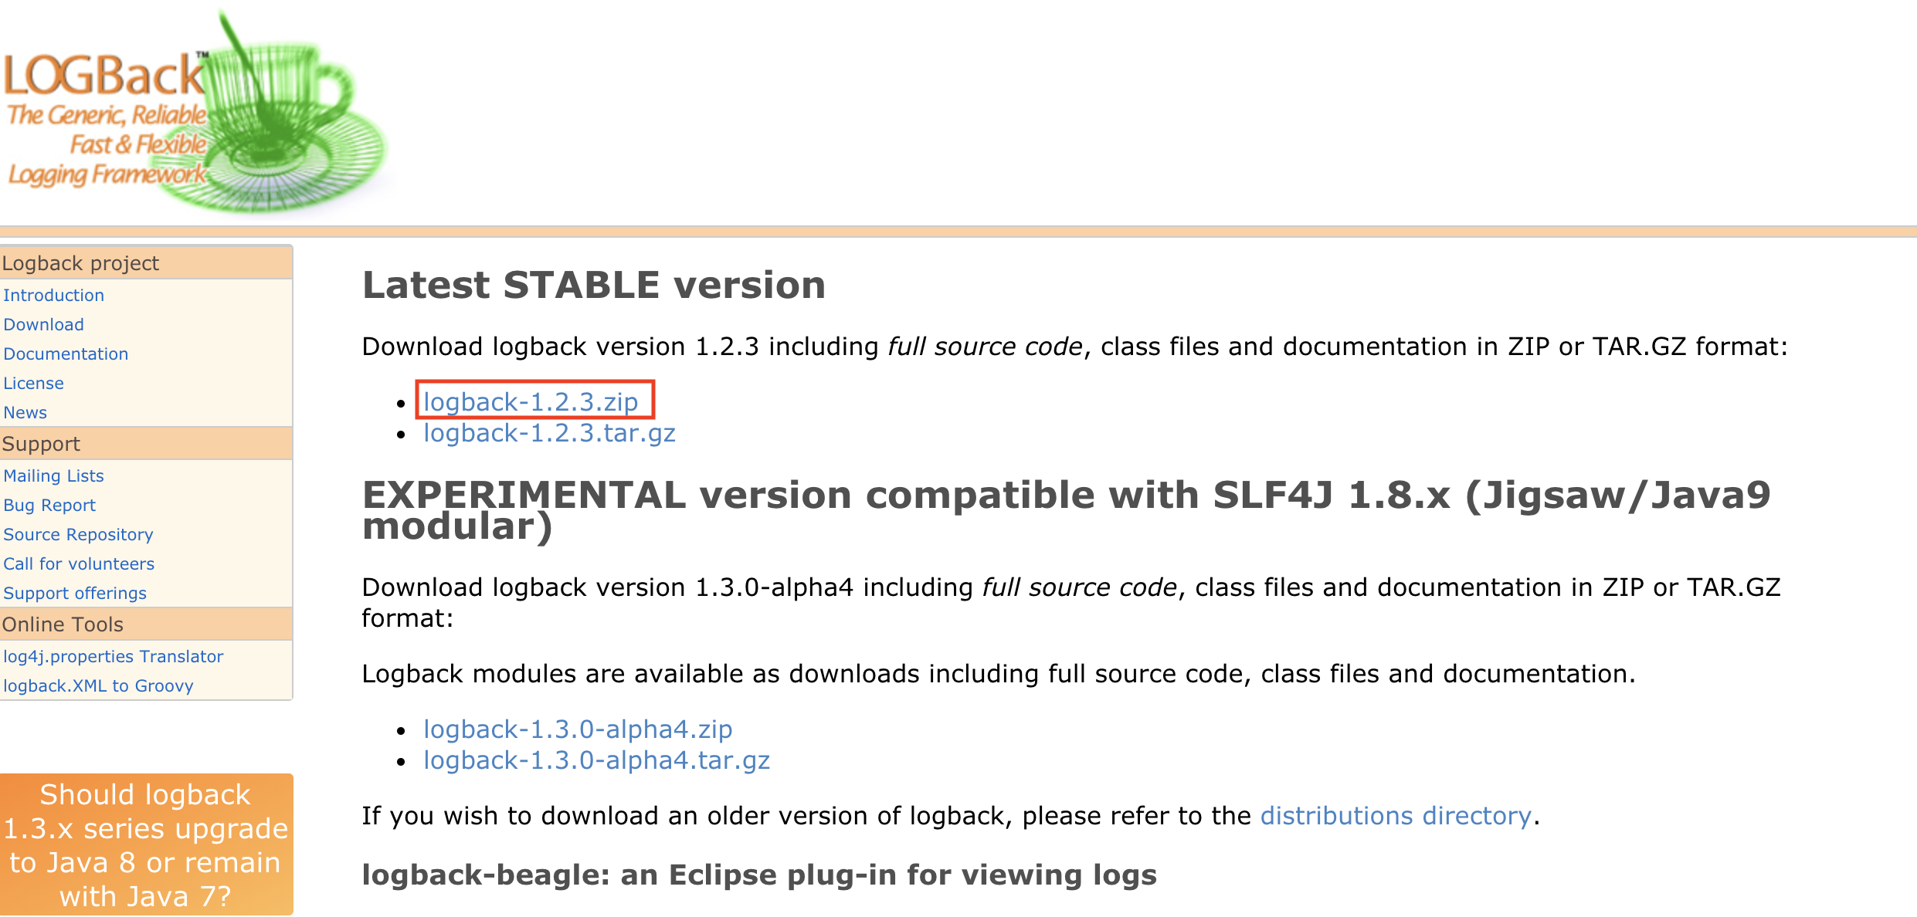Select the Logback project sidebar header
Screen dimensions: 1917x917
146,263
